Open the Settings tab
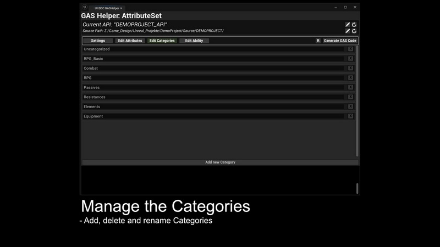 98,41
